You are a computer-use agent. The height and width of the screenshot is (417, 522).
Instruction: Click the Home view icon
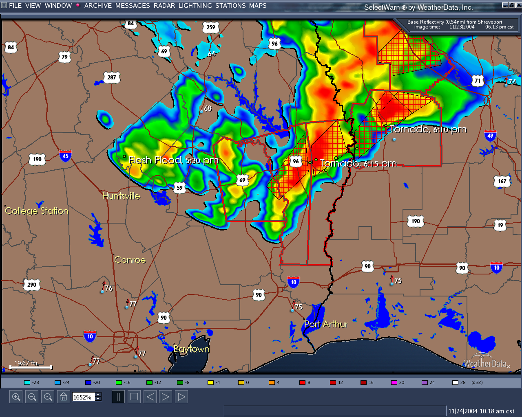pos(63,396)
